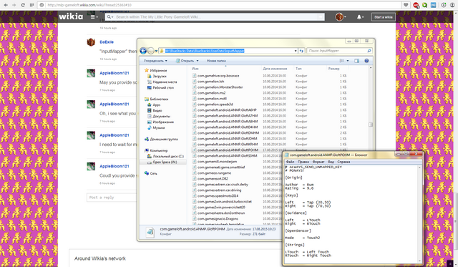Click the red adblock extension icon
458x267 pixels.
(x=416, y=5)
